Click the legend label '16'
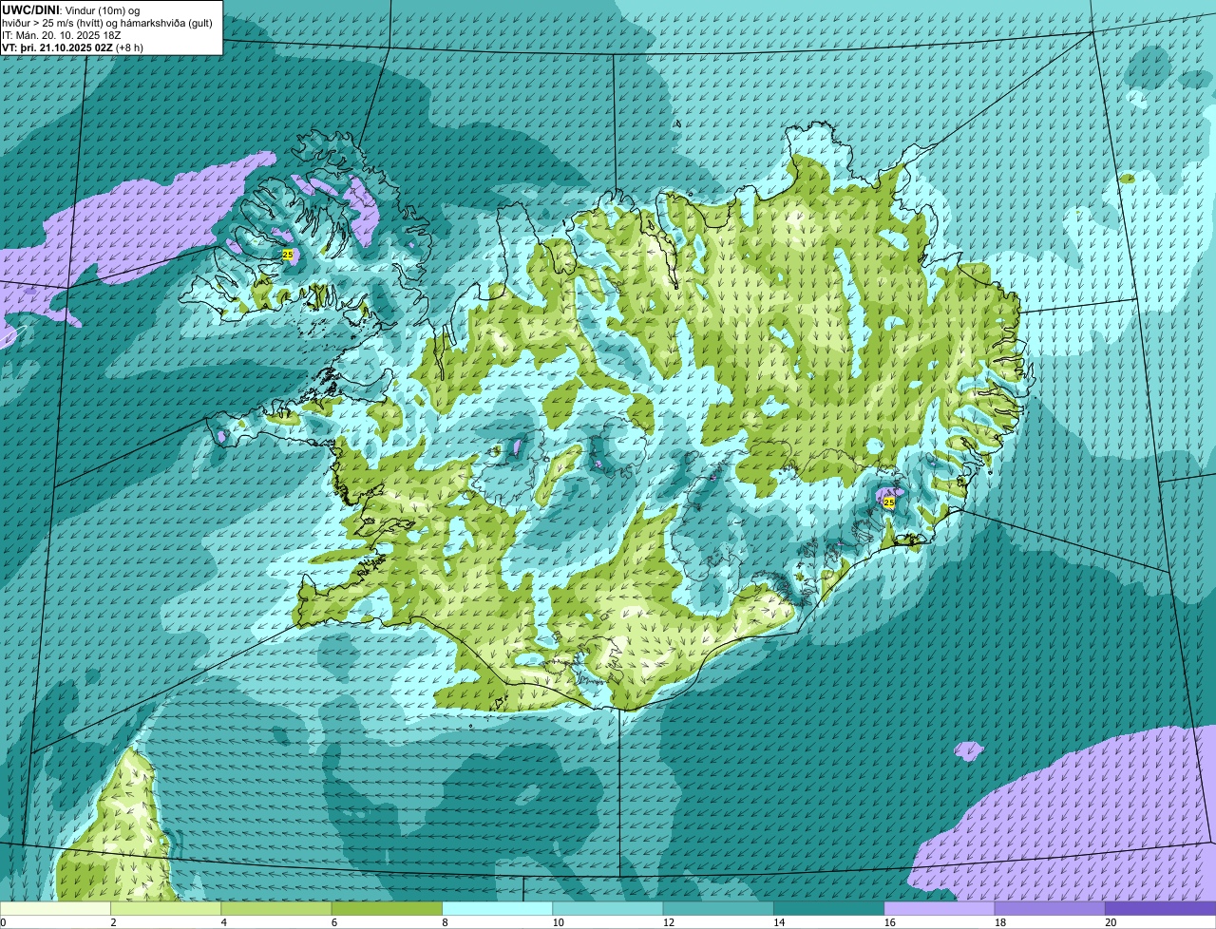 889,922
